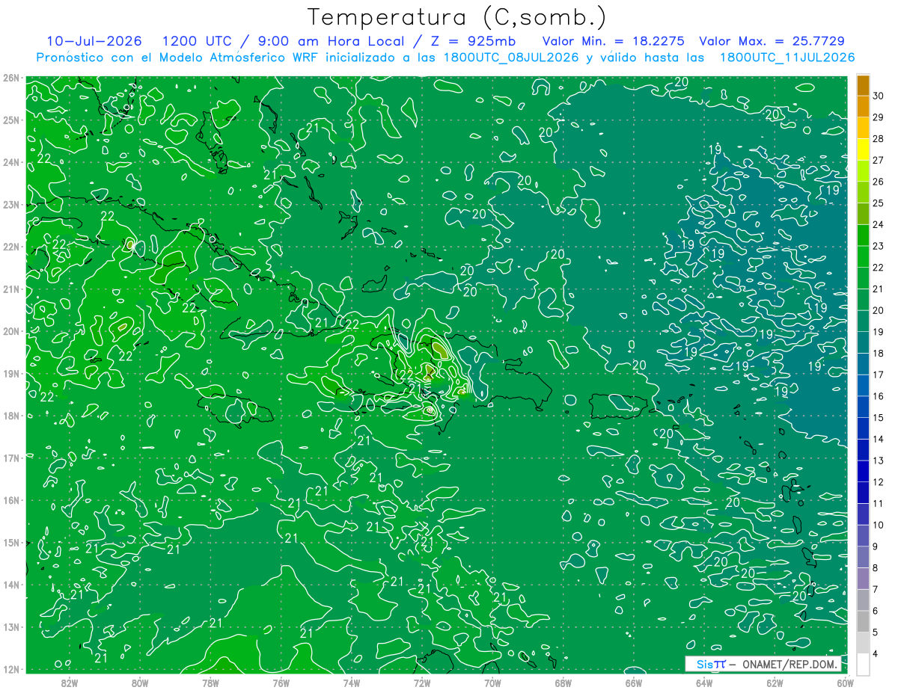Click the colorbar label '25'
The height and width of the screenshot is (693, 898).
(878, 203)
